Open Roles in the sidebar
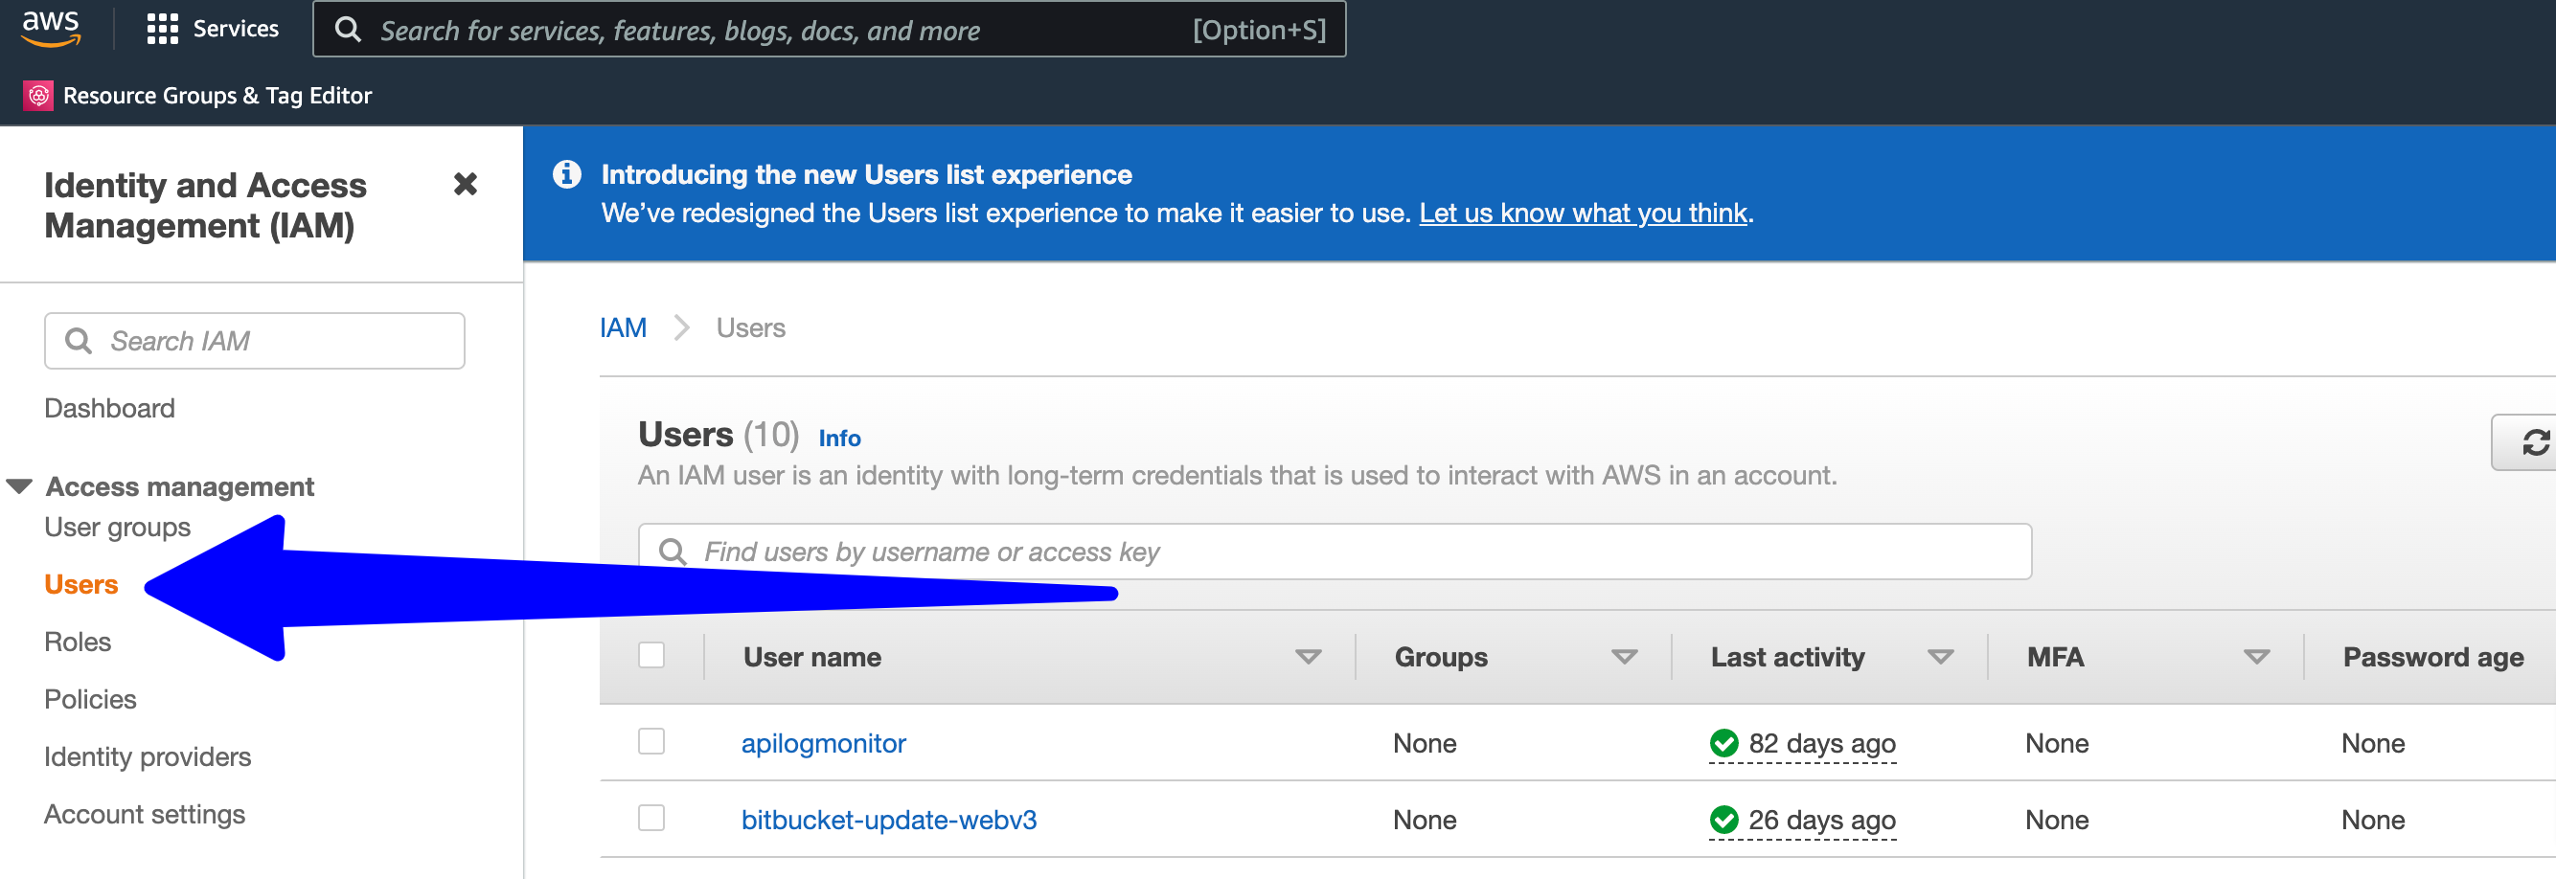The height and width of the screenshot is (879, 2556). coord(78,642)
